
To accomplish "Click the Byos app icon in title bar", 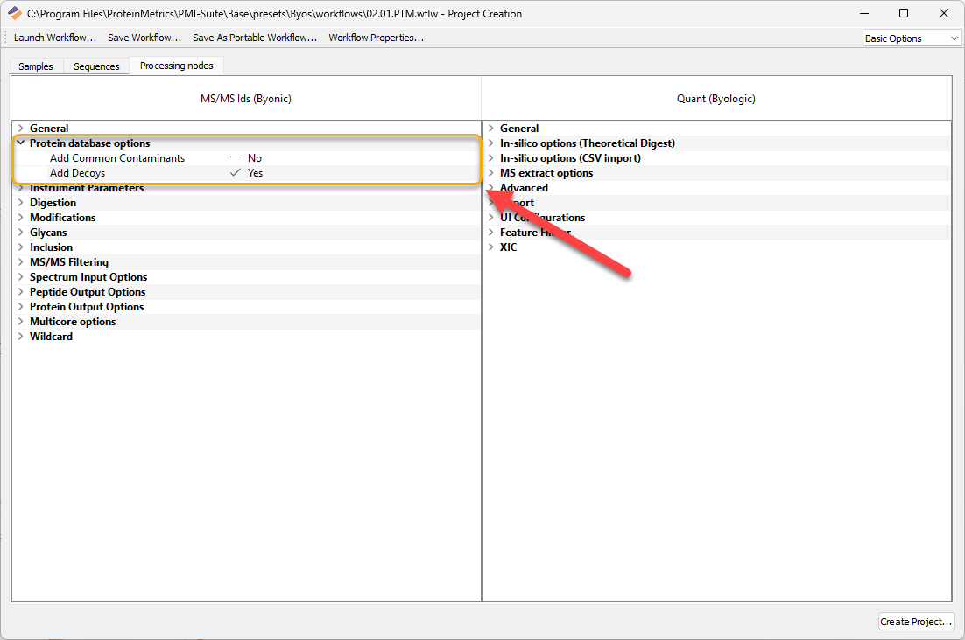I will pyautogui.click(x=15, y=13).
